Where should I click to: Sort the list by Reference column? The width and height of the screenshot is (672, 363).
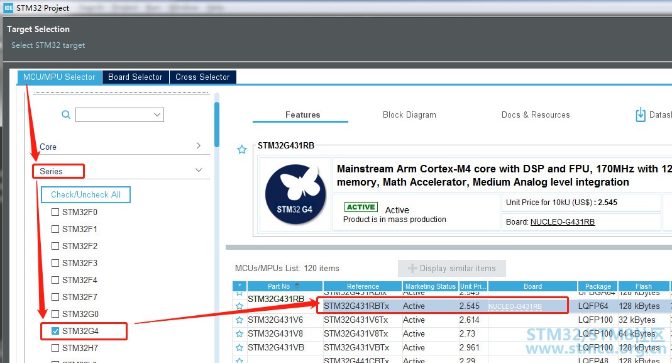pos(363,286)
